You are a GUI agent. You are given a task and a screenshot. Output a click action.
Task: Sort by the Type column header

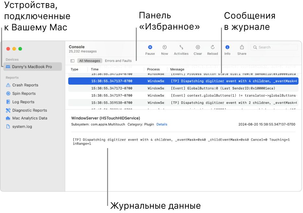(x=74, y=69)
